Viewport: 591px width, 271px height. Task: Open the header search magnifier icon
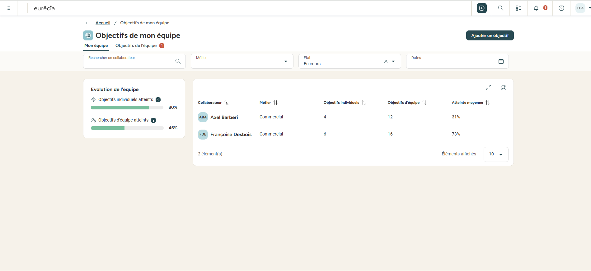click(x=501, y=8)
